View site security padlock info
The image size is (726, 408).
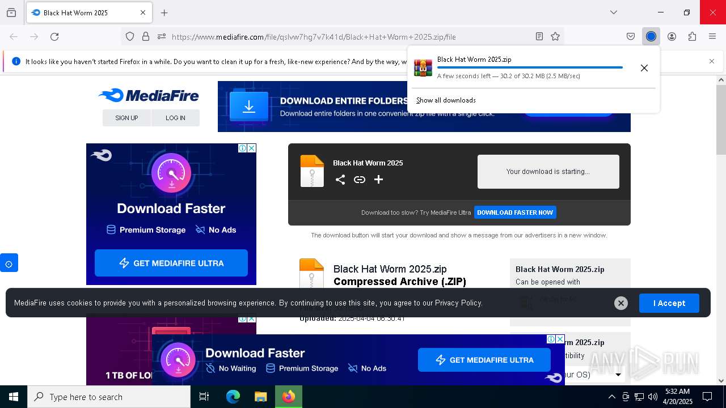(146, 37)
